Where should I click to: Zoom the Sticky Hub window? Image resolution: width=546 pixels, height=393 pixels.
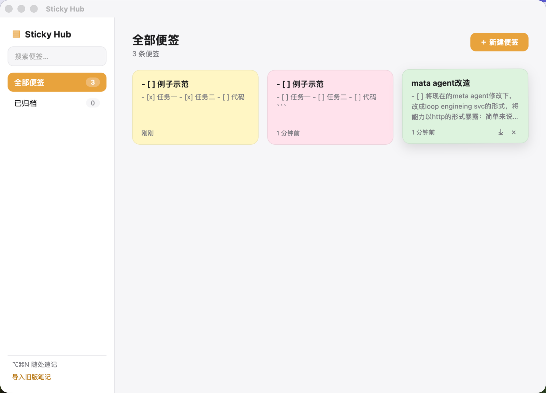[x=34, y=9]
